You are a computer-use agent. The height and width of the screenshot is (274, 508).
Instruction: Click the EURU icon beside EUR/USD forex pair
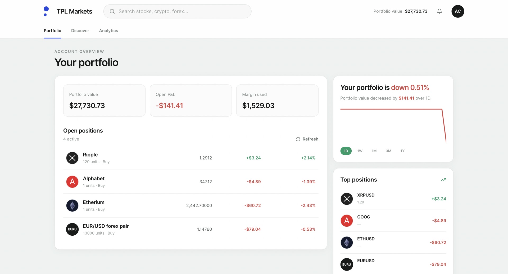tap(72, 229)
